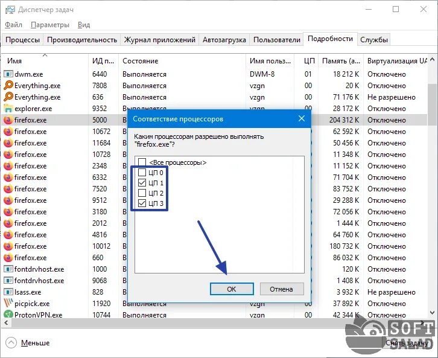Check the <Все процессоры> checkbox
Screen dimensions: 438x358
click(x=142, y=162)
